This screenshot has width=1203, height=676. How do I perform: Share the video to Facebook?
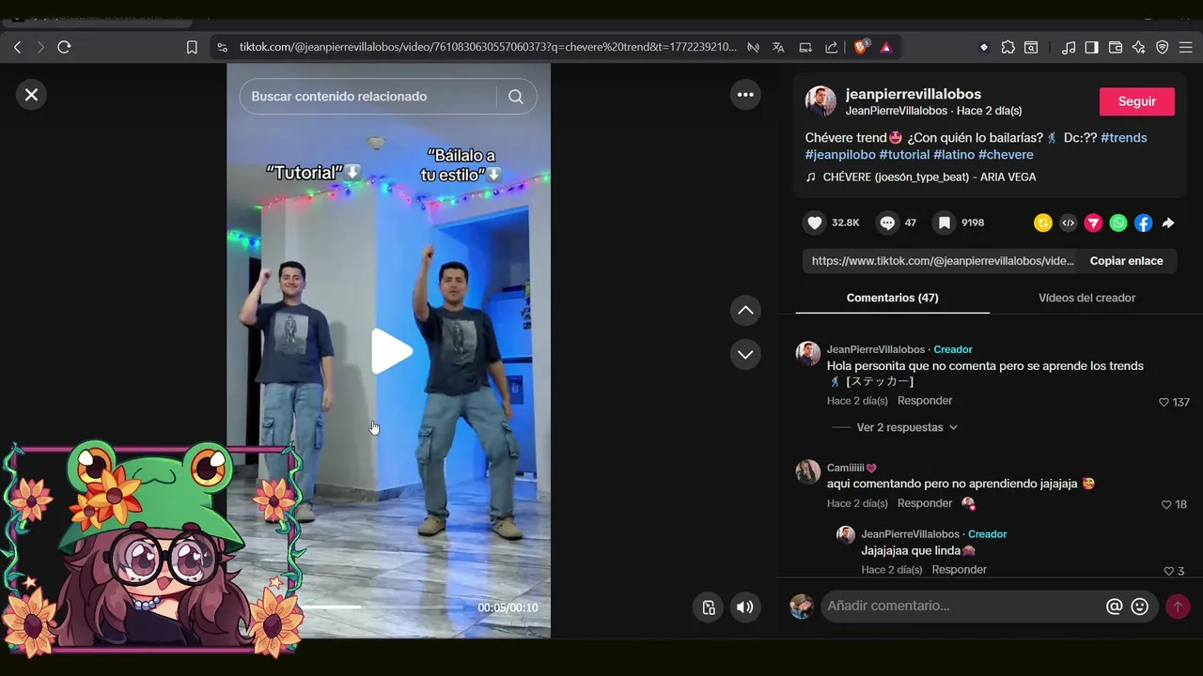[1143, 223]
